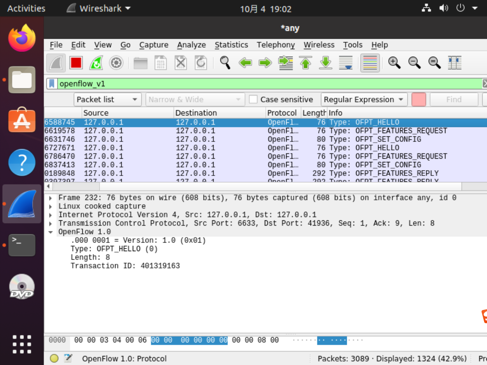
Task: Open the Capture menu
Action: pyautogui.click(x=154, y=45)
